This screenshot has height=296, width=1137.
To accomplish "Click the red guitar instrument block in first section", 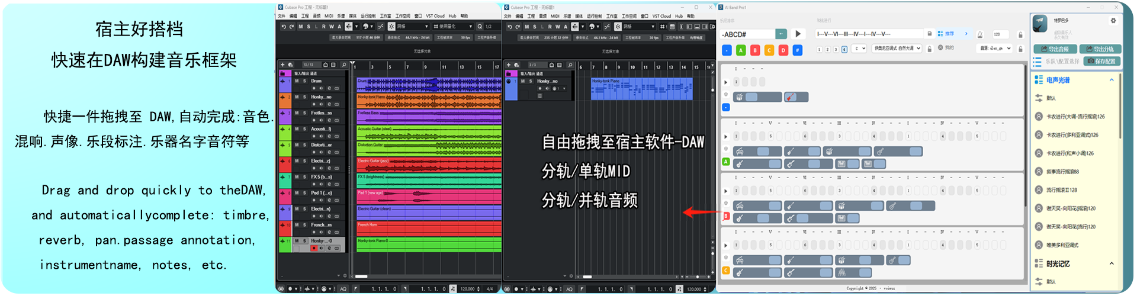I will point(796,97).
